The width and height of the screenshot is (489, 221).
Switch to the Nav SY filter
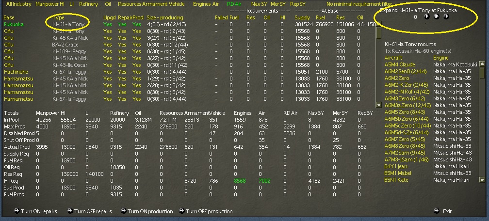tap(260, 4)
